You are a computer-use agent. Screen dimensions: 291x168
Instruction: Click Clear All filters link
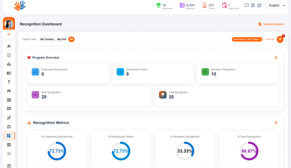[x=270, y=39]
